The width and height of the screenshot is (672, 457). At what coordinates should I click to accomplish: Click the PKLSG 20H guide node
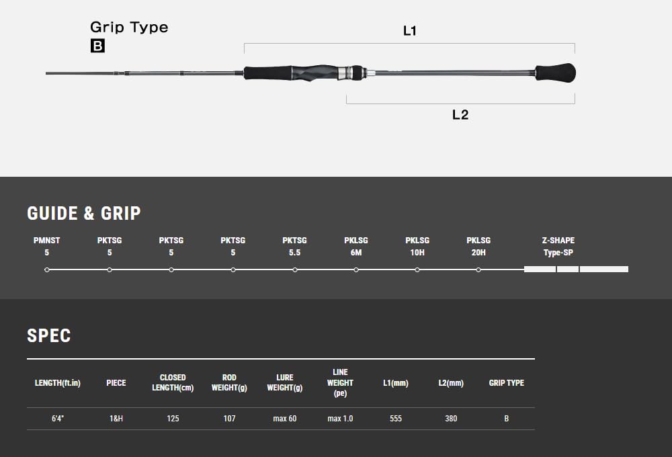tap(478, 269)
